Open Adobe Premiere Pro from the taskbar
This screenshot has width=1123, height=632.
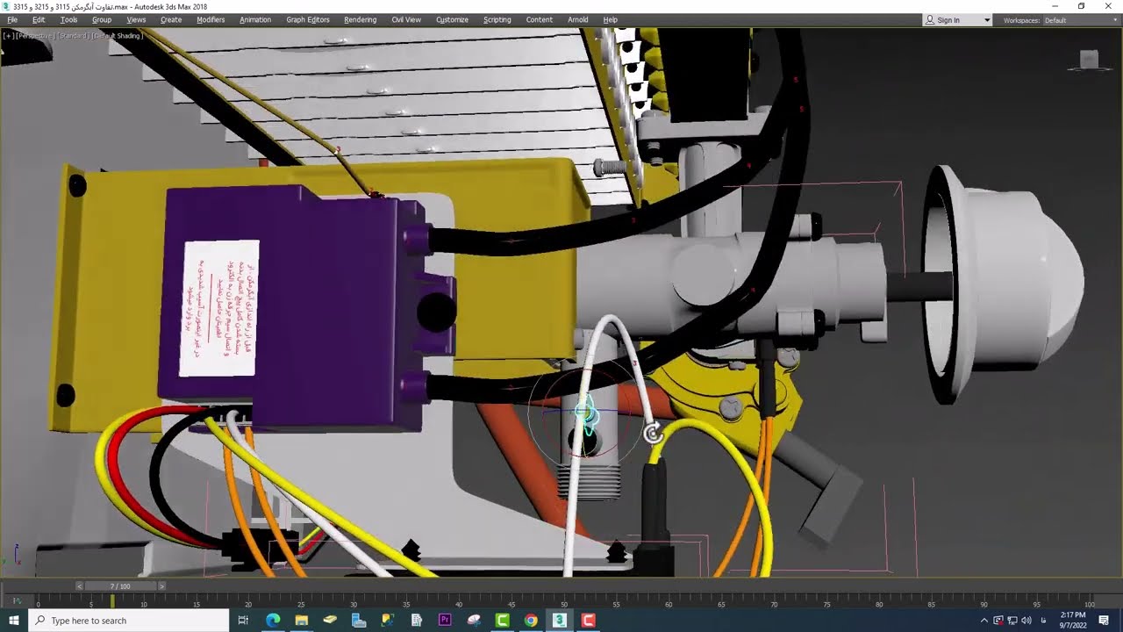pyautogui.click(x=445, y=620)
